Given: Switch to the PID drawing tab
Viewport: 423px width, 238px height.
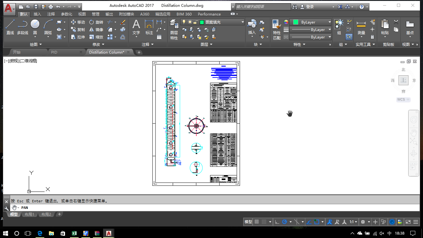Looking at the screenshot, I should [54, 52].
